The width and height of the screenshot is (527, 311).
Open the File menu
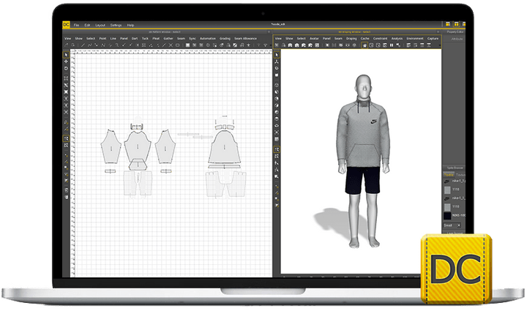click(x=76, y=25)
